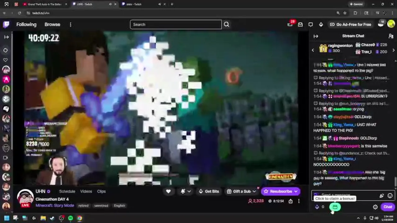Open a new browser tab
Viewport: 397px width, 223px height.
pyautogui.click(x=172, y=4)
